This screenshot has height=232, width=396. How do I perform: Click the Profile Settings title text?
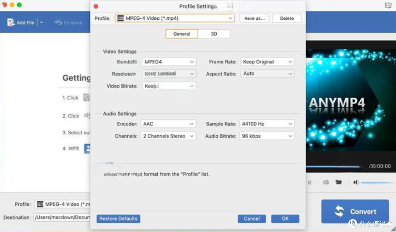(198, 6)
